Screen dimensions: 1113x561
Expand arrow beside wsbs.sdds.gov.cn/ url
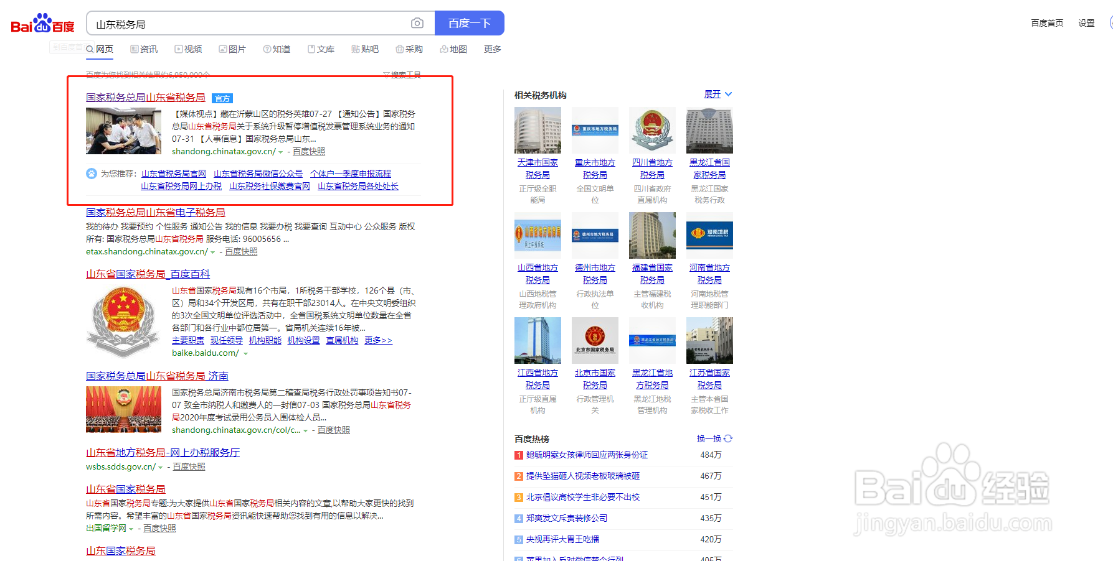161,468
